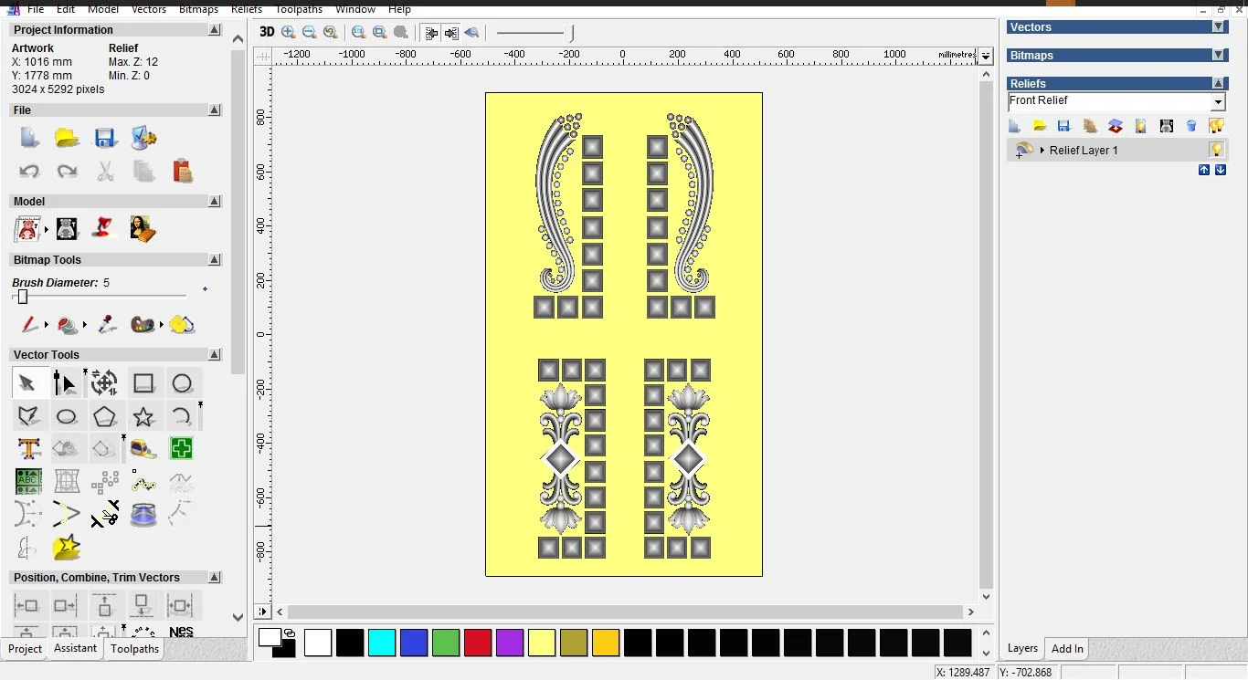Click the Save file icon
Screen dimensions: 1248x680
[x=105, y=139]
